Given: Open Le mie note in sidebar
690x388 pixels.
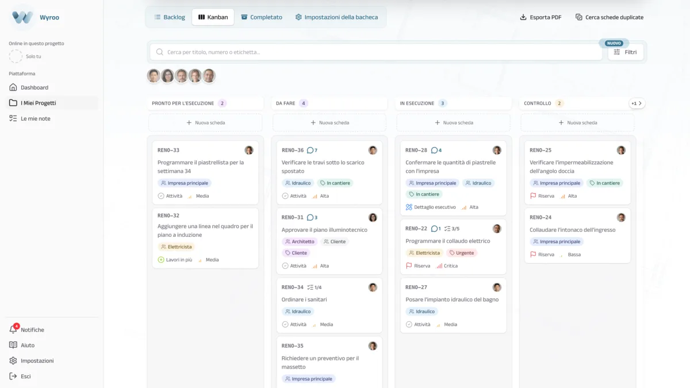Looking at the screenshot, I should pyautogui.click(x=52, y=118).
